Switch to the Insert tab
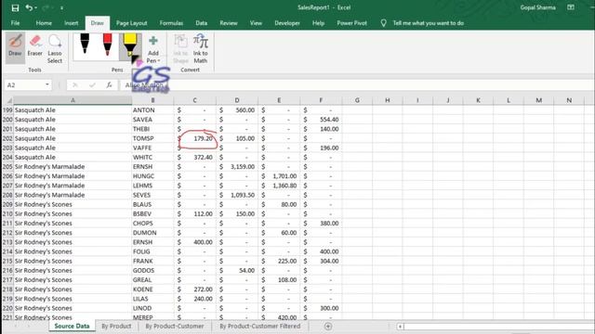This screenshot has width=595, height=334. point(71,23)
